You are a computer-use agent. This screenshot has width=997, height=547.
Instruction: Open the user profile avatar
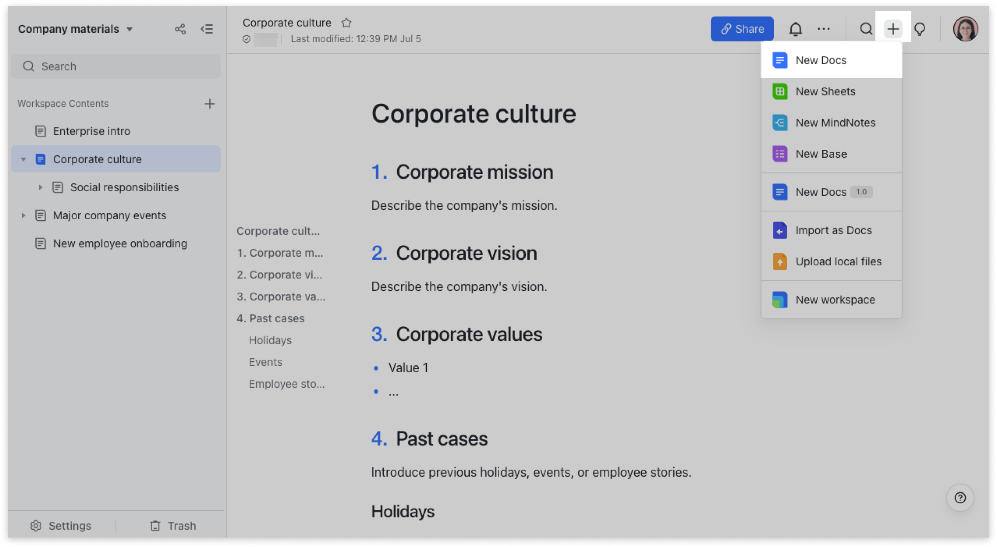[x=965, y=29]
